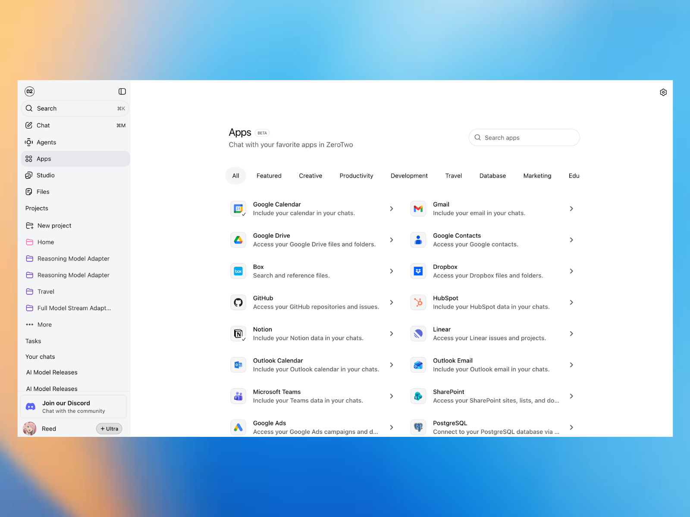The height and width of the screenshot is (517, 690).
Task: Switch to the Productivity tab
Action: pyautogui.click(x=356, y=176)
